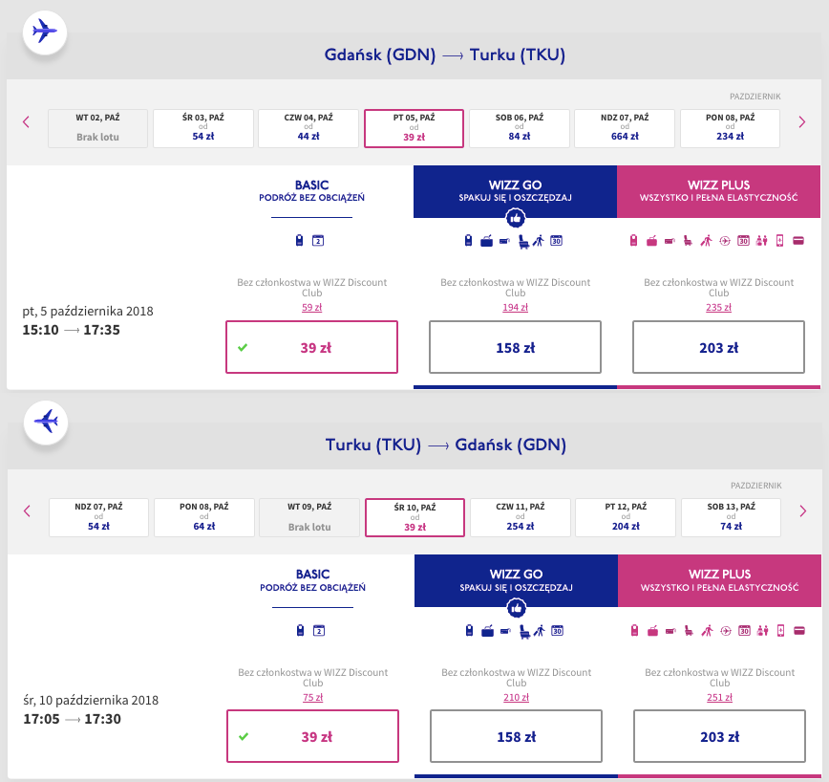
Task: Show later dates for Gdańsk to Turku
Action: 802,122
